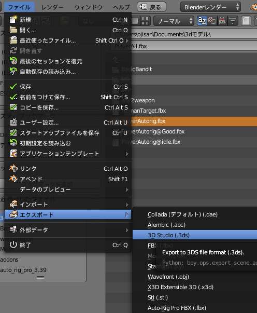The width and height of the screenshot is (257, 313).
Task: Toggle sort by date icon
Action: (222, 21)
